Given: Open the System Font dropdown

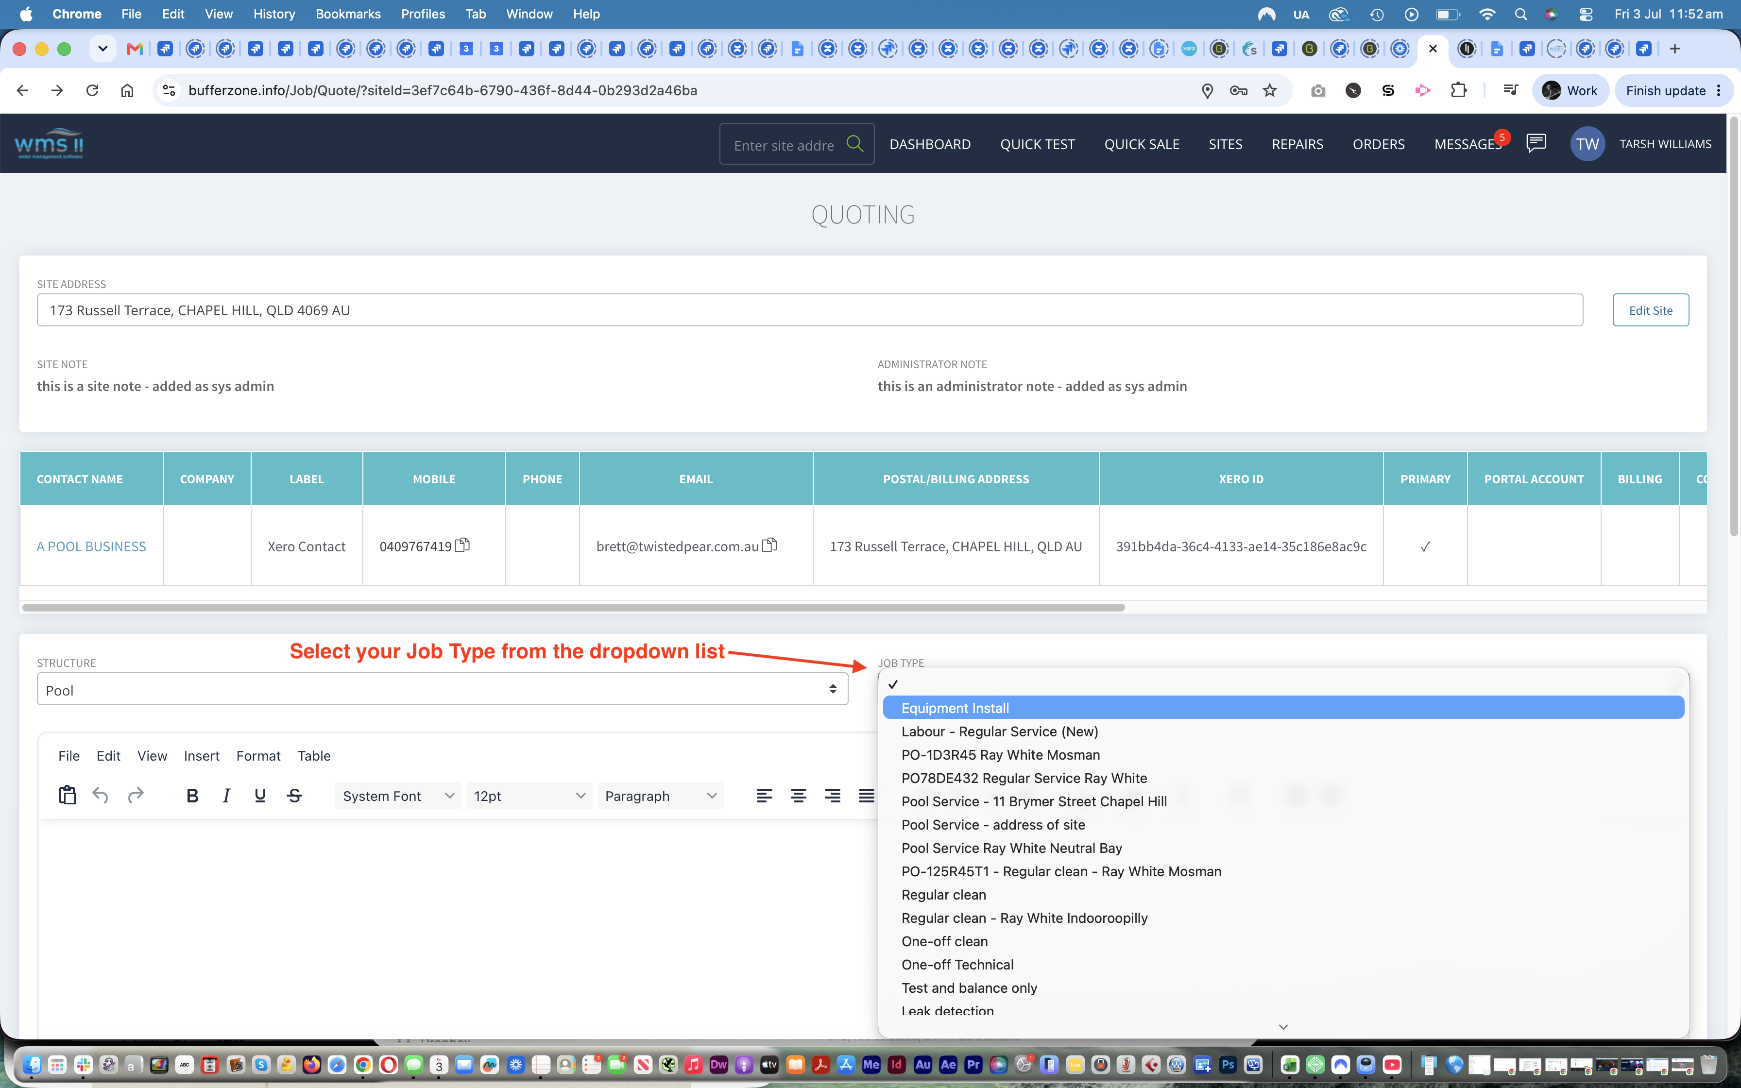Looking at the screenshot, I should [398, 796].
